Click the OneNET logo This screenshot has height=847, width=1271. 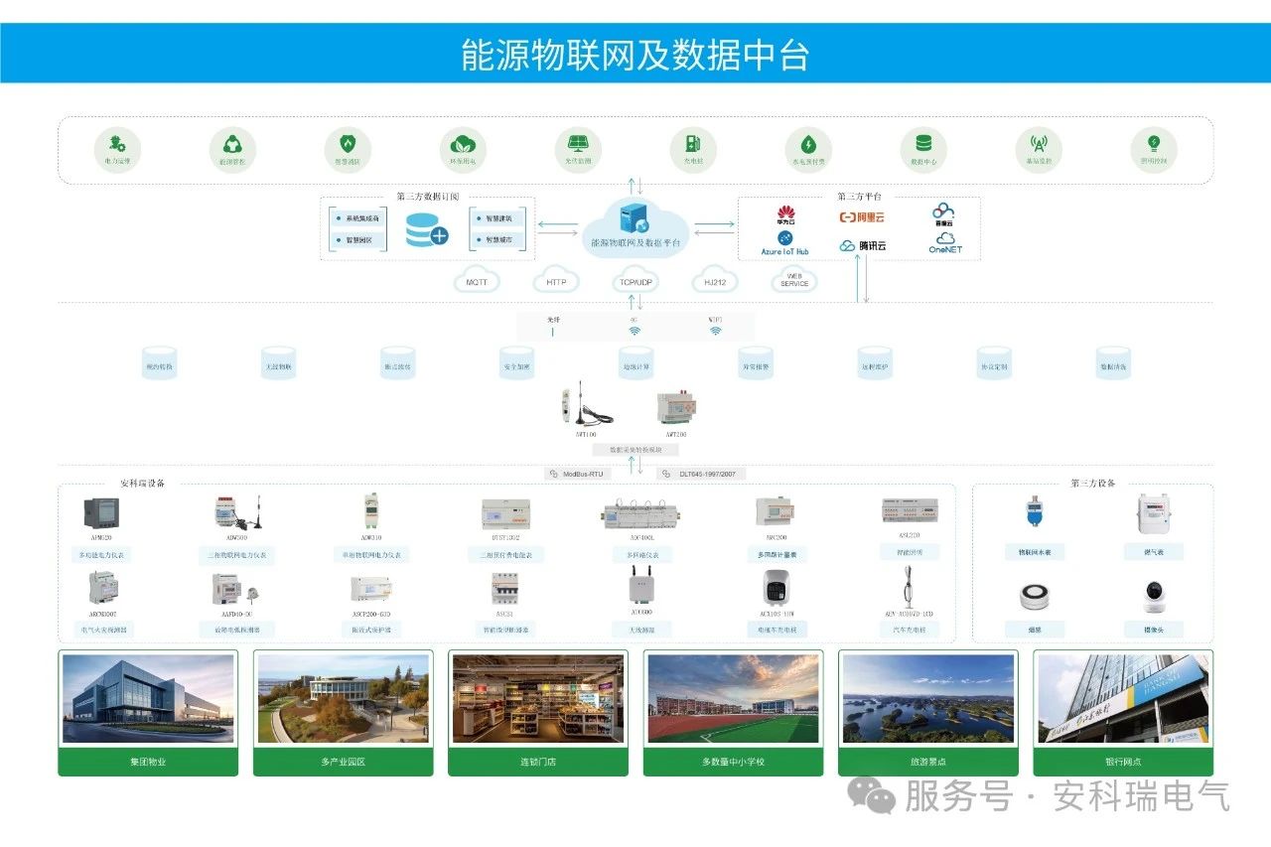(945, 243)
